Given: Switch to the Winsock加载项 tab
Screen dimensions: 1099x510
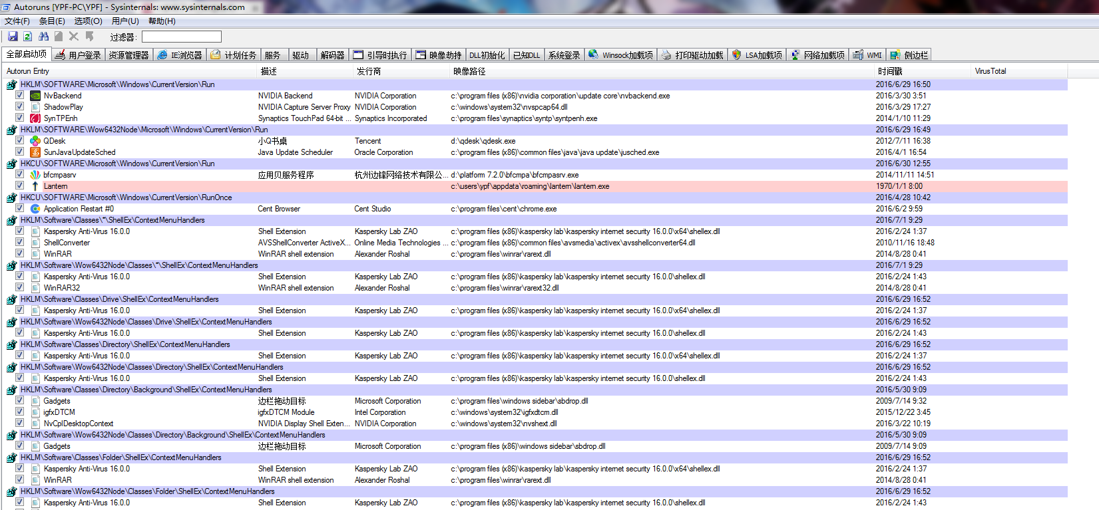Looking at the screenshot, I should pos(622,55).
